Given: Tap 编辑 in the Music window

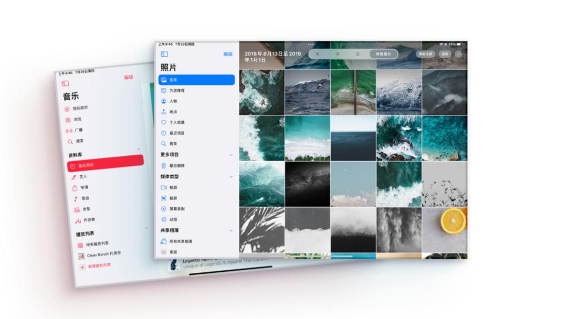Looking at the screenshot, I should [x=129, y=77].
